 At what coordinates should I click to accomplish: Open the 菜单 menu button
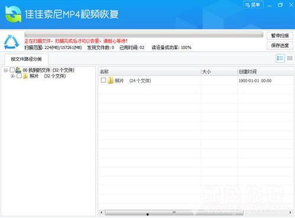253,5
